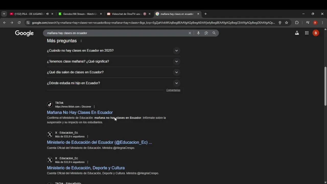Click the location pin icon in address bar
Viewport: 327px width, 184px height.
pyautogui.click(x=280, y=23)
